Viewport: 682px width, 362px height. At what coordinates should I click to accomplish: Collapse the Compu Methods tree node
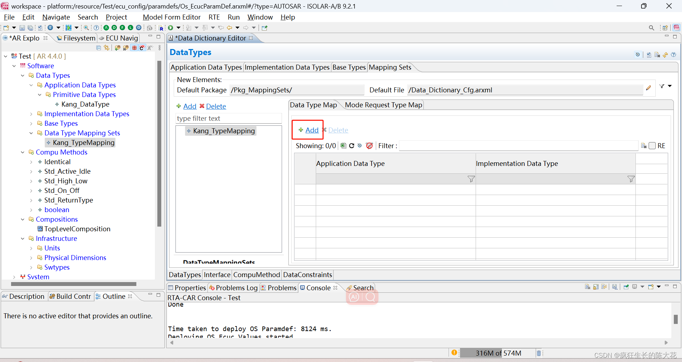(x=23, y=152)
